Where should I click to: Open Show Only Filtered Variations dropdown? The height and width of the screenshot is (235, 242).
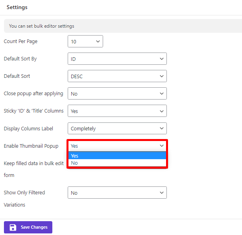point(117,193)
